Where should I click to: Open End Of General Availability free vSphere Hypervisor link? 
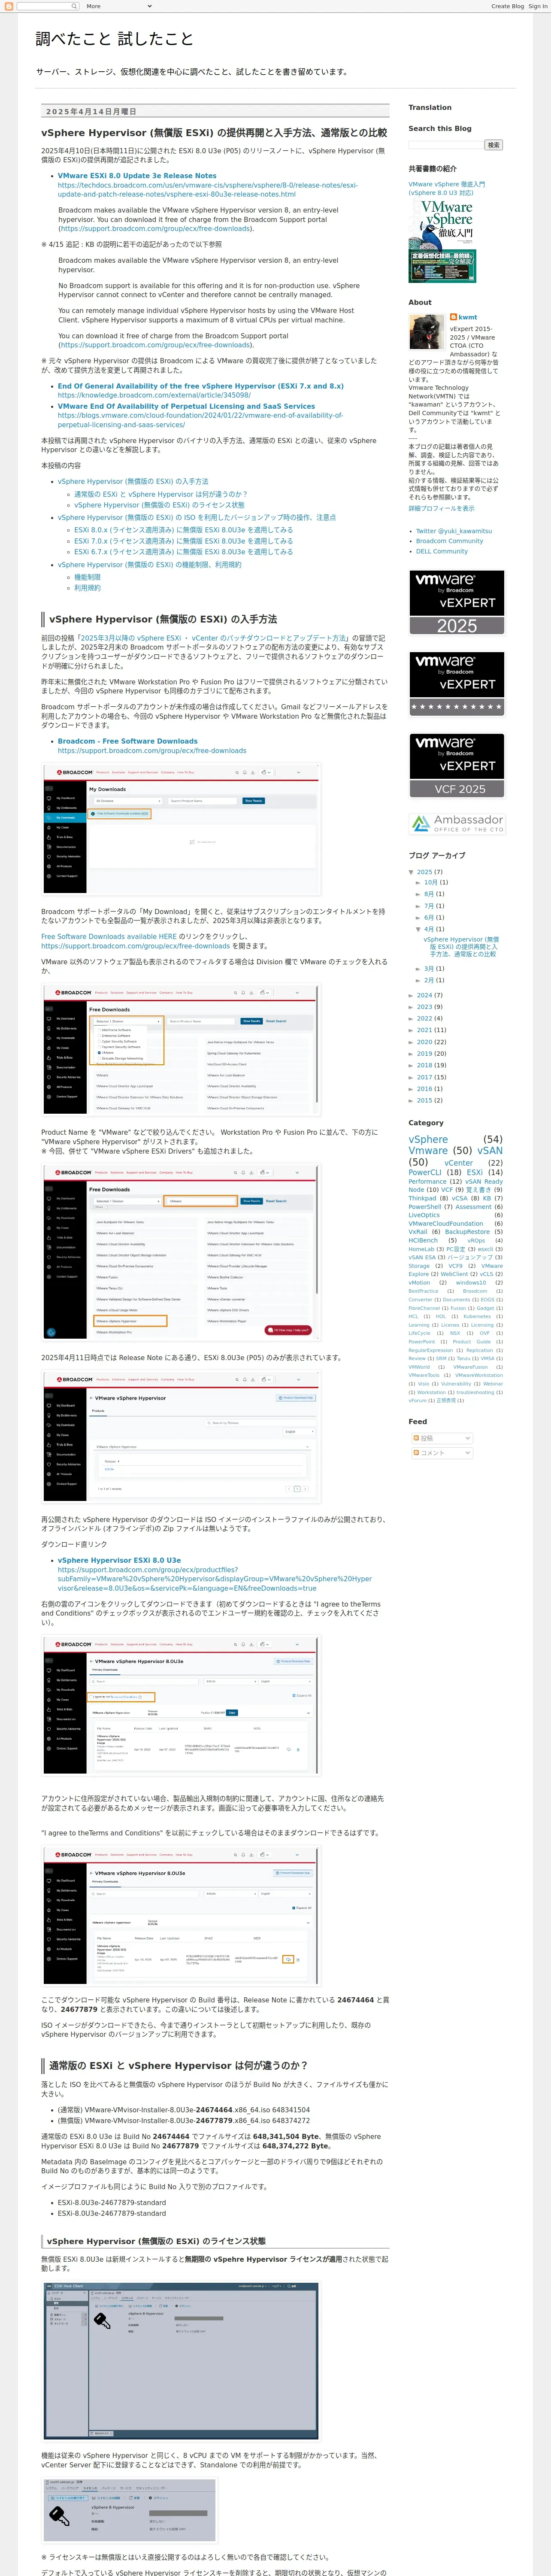coord(200,386)
